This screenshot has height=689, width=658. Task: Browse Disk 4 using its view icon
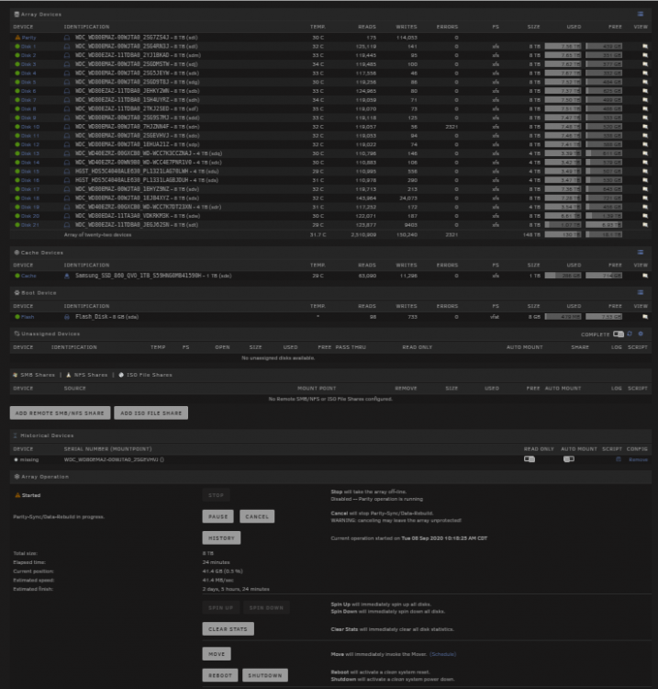coord(645,73)
